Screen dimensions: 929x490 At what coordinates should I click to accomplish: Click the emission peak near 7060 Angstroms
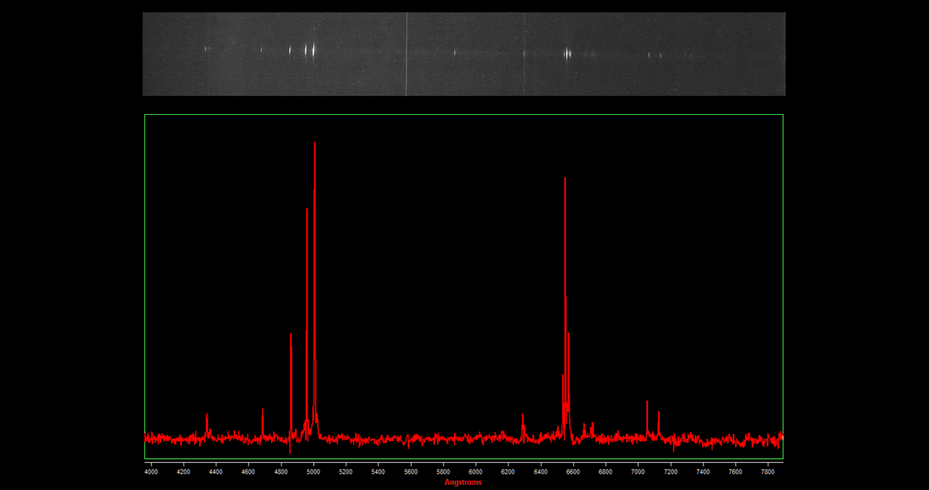[647, 403]
